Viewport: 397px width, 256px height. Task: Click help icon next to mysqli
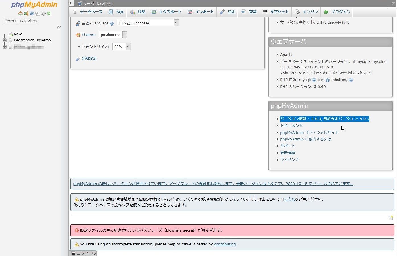click(x=314, y=80)
